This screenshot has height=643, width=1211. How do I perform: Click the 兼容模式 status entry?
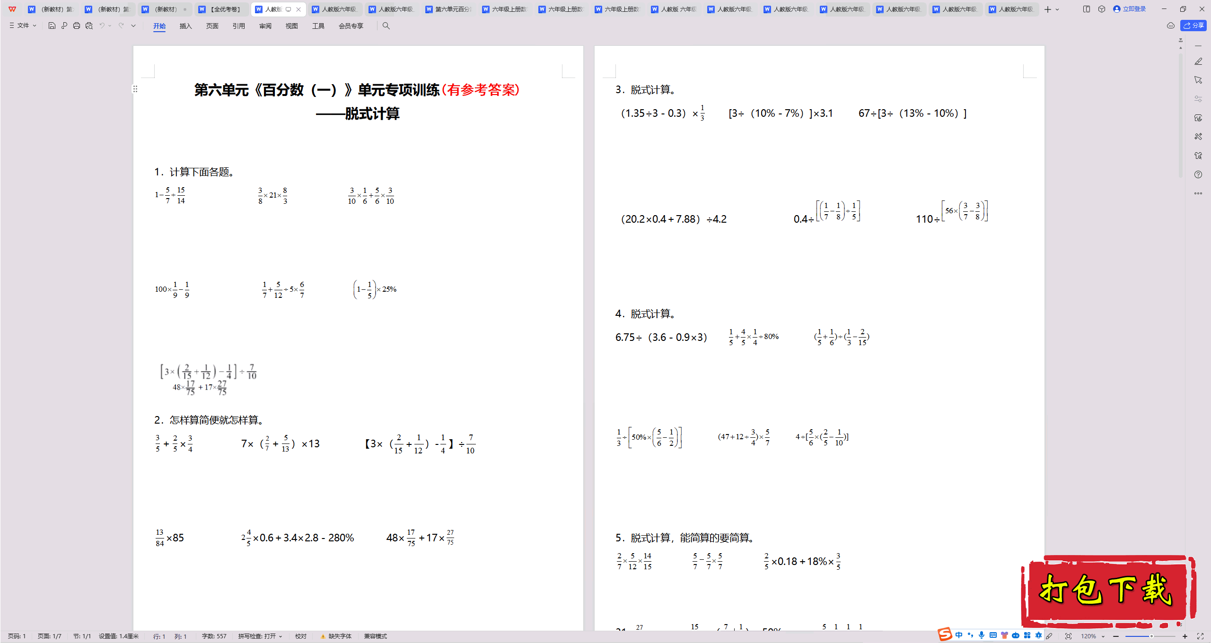[376, 636]
